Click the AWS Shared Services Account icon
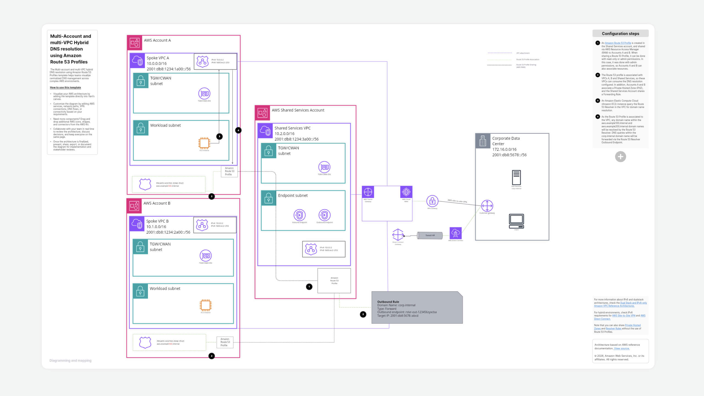704x396 pixels. [x=262, y=113]
